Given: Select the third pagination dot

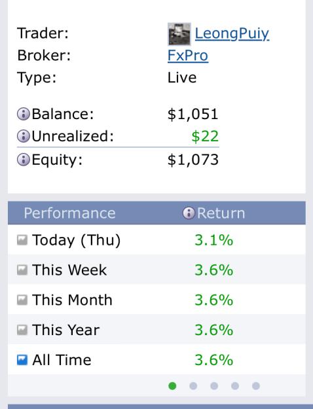Looking at the screenshot, I should point(214,386).
